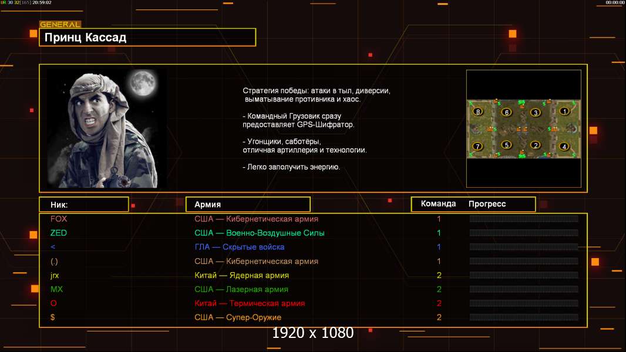
Task: Click team number in the ГЛА row
Action: click(x=439, y=247)
